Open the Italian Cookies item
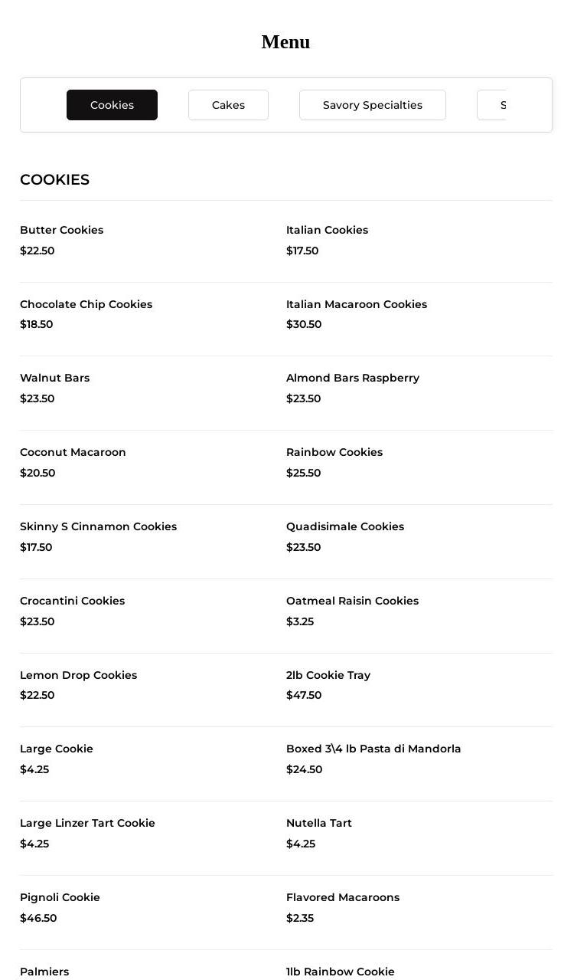The width and height of the screenshot is (587, 980). tap(327, 230)
